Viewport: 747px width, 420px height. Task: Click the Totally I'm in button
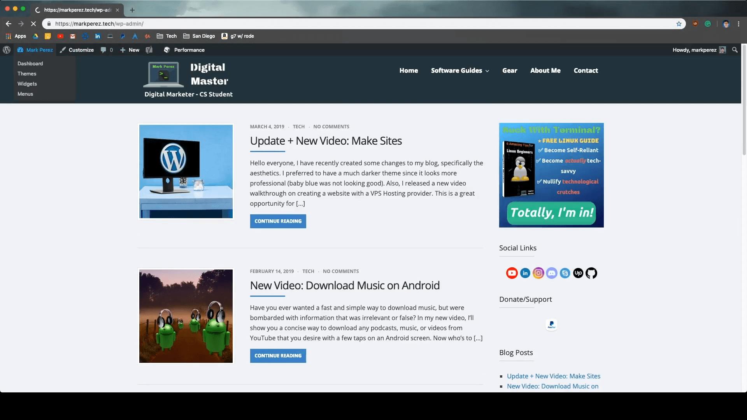[x=551, y=212]
